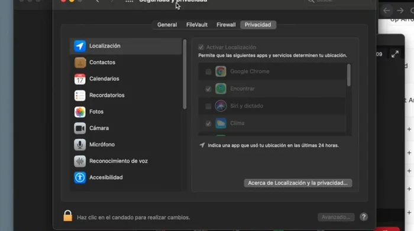Switch to the FileVault tab

[197, 25]
